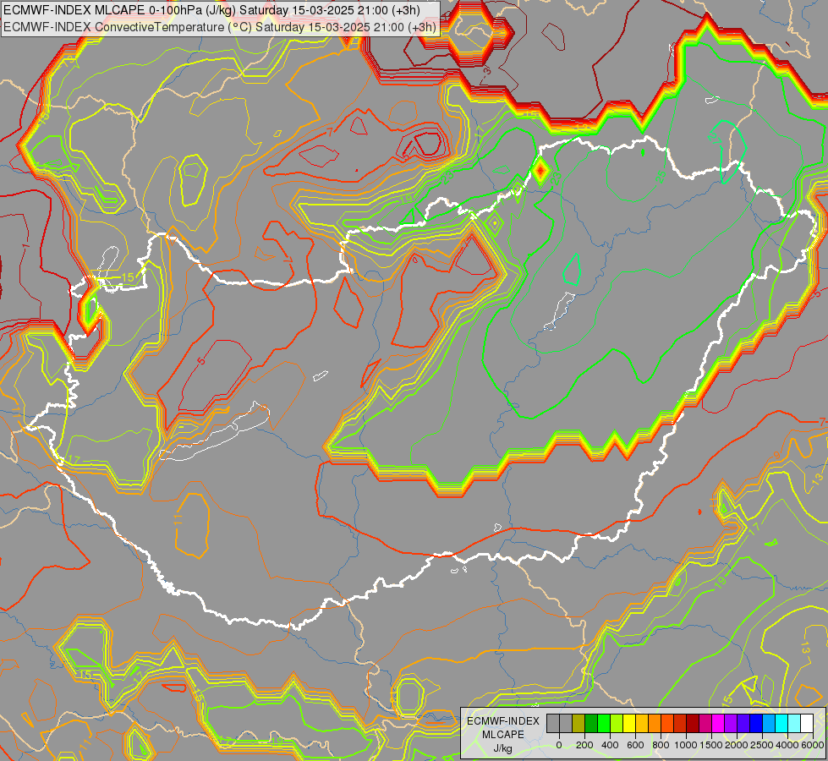Click the MLCAPE label inside the legend box
The width and height of the screenshot is (828, 761).
point(503,735)
